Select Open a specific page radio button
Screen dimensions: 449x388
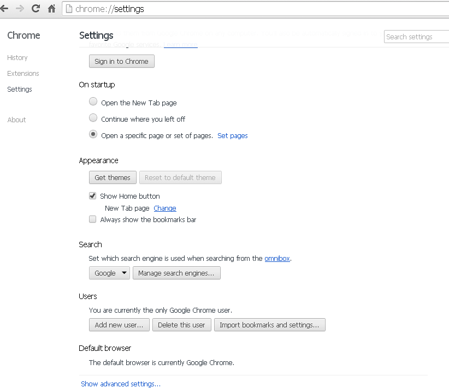point(93,134)
